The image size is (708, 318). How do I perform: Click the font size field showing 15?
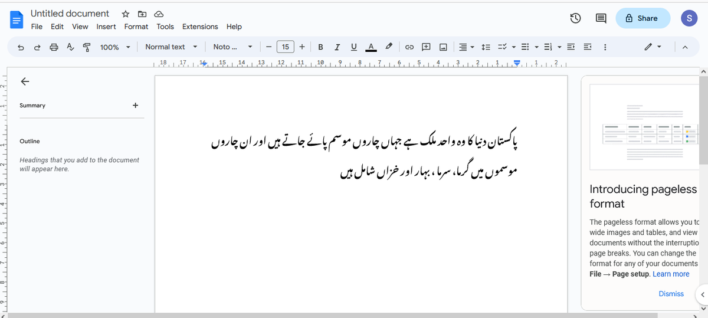point(286,47)
